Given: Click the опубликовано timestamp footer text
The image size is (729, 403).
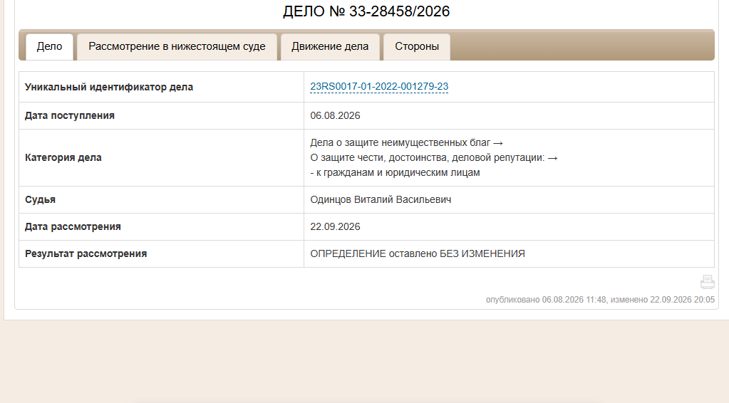Looking at the screenshot, I should [600, 300].
